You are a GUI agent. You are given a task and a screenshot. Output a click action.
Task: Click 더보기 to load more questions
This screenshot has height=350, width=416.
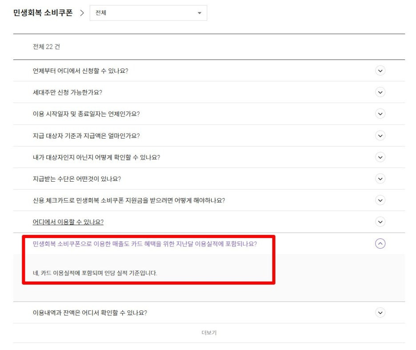point(209,333)
